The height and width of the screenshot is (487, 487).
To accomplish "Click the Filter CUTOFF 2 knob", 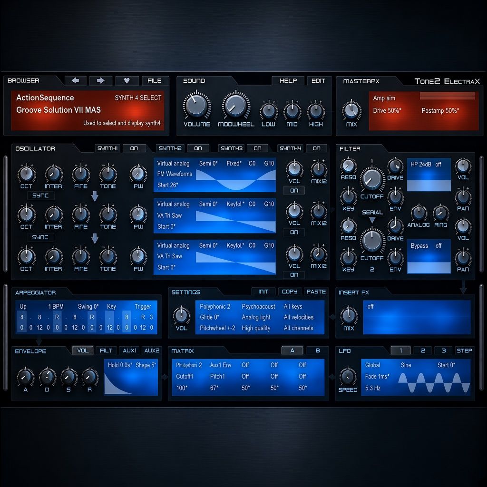I will tap(372, 240).
